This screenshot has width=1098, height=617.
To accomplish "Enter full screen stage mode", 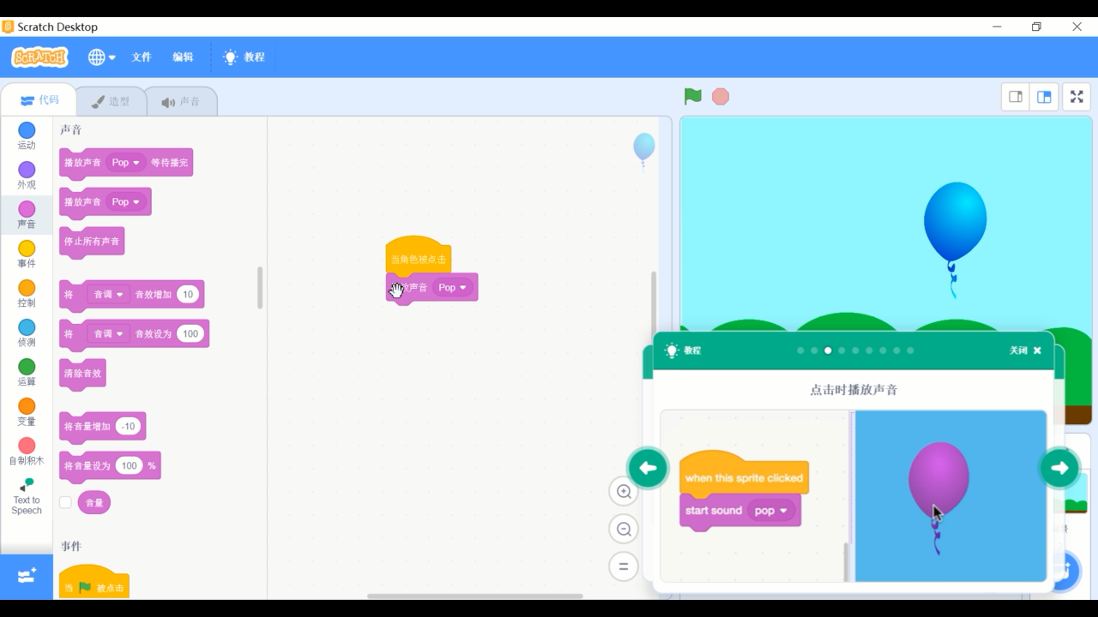I will [1076, 96].
